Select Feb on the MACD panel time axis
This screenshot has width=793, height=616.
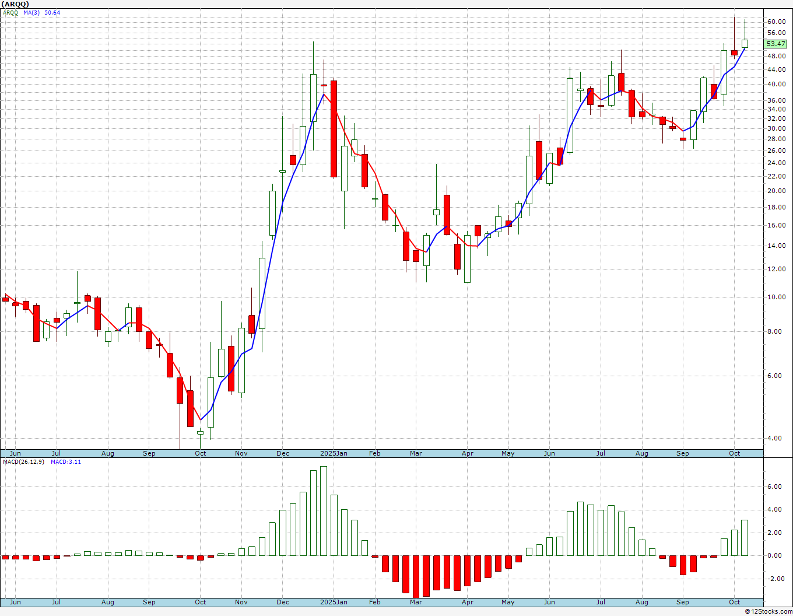point(374,602)
